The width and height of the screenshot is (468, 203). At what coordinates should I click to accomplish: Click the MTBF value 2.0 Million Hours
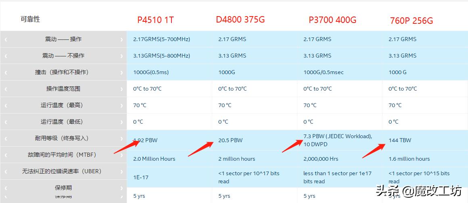click(x=154, y=159)
